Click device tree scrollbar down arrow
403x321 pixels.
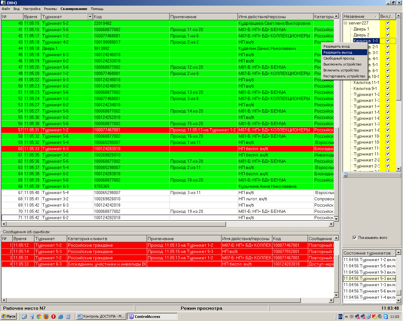pos(399,169)
